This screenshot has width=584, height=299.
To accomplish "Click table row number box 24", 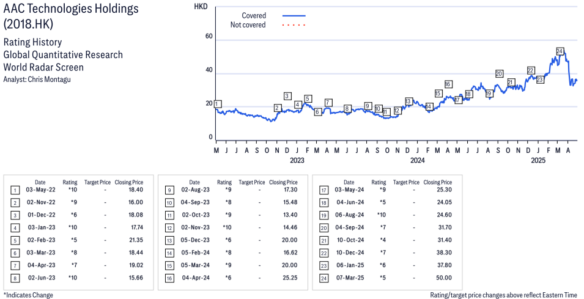I will pos(323,279).
